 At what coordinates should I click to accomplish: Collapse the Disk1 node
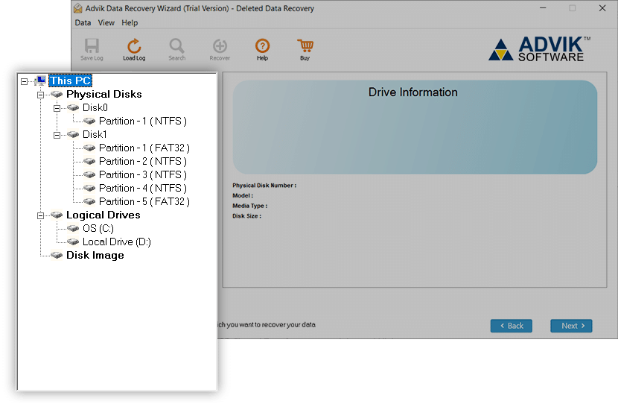coord(57,135)
